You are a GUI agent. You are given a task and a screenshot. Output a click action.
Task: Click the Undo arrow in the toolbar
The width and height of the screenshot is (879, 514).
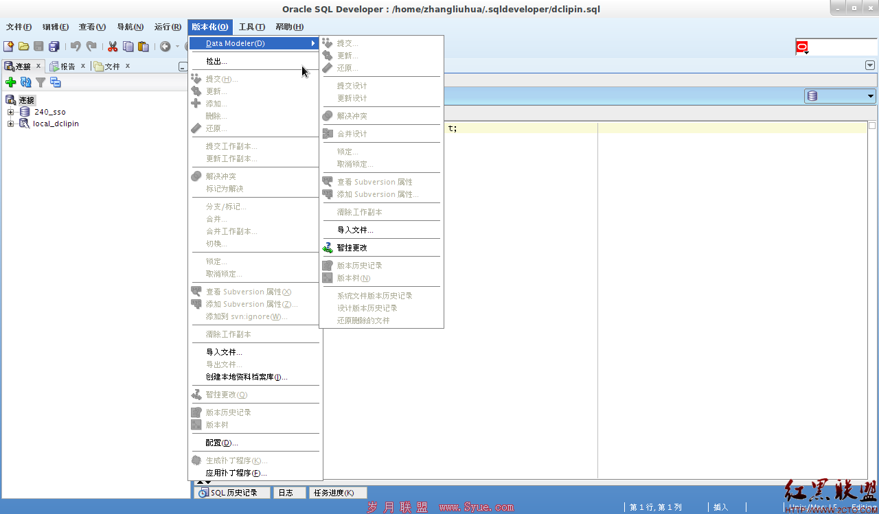pos(76,46)
